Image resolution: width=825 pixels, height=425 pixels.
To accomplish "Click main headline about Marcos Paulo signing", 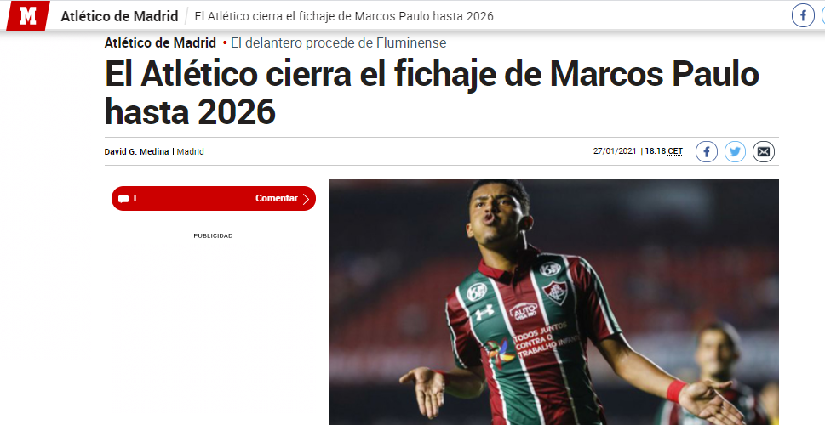I will click(x=432, y=93).
